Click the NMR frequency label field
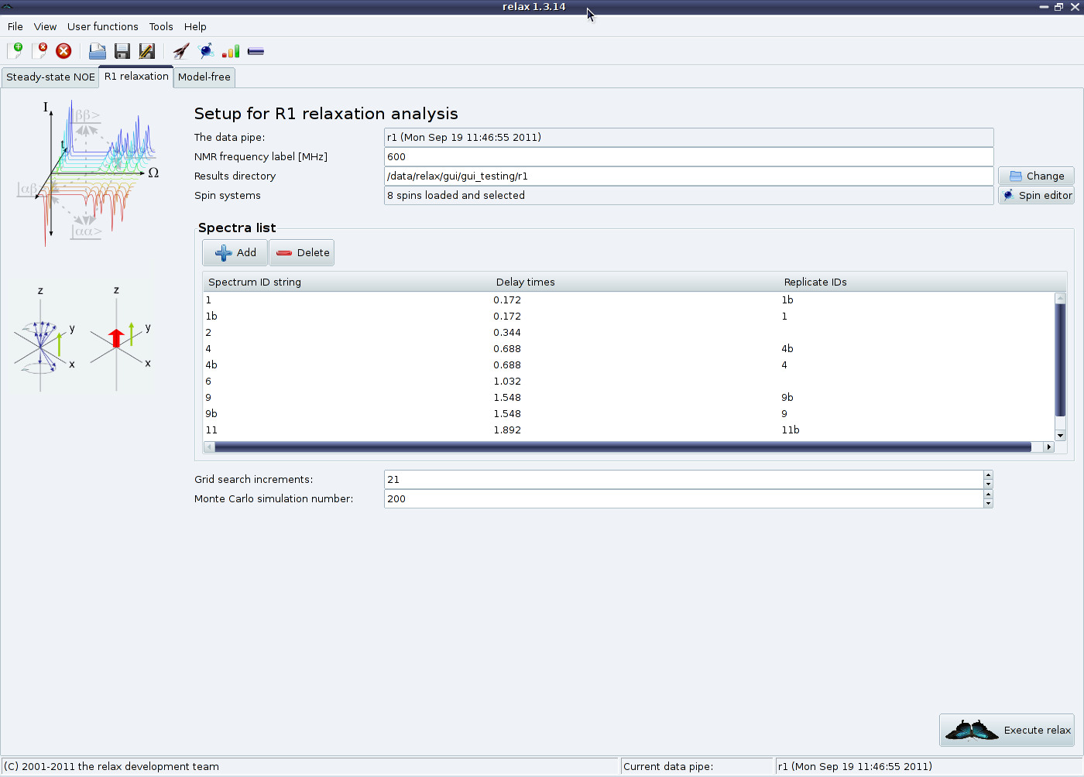Image resolution: width=1084 pixels, height=777 pixels. click(688, 156)
